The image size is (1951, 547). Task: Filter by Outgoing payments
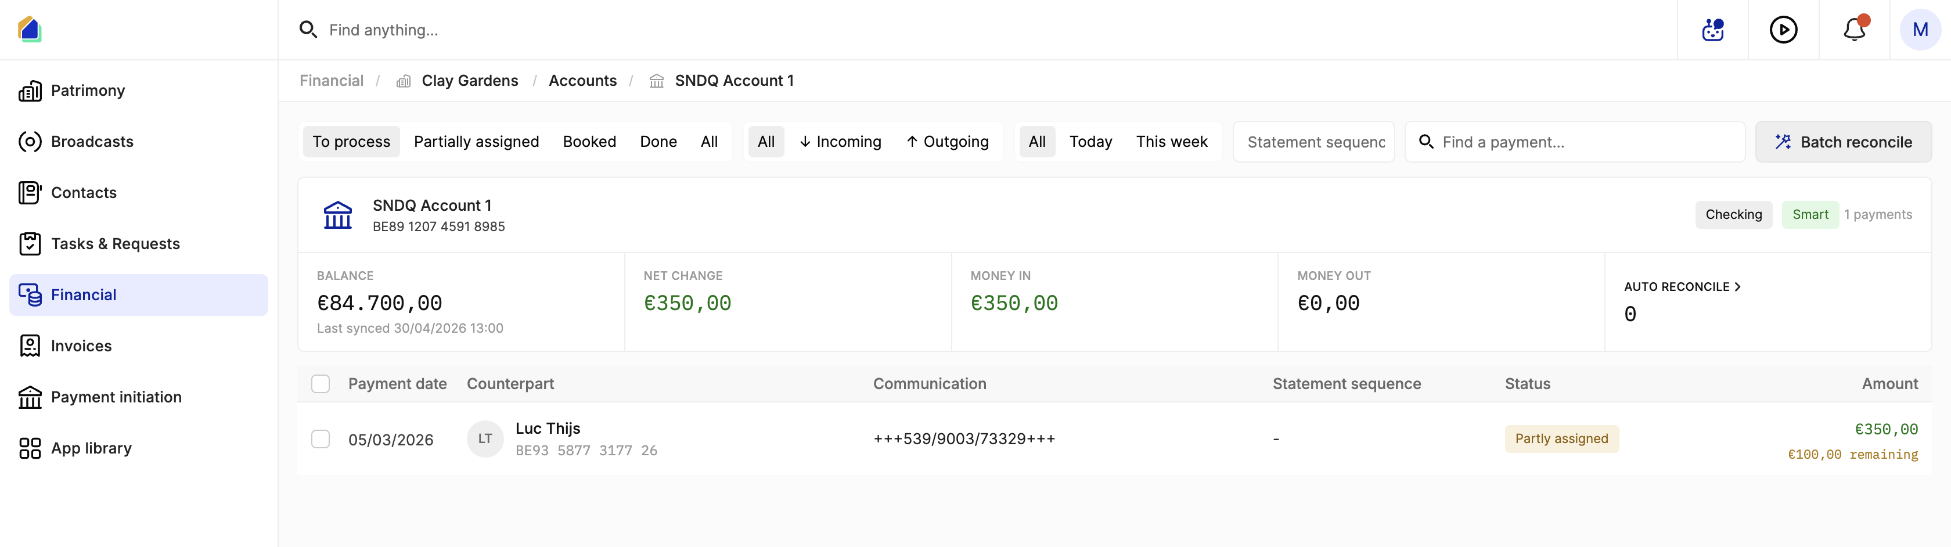pos(948,142)
